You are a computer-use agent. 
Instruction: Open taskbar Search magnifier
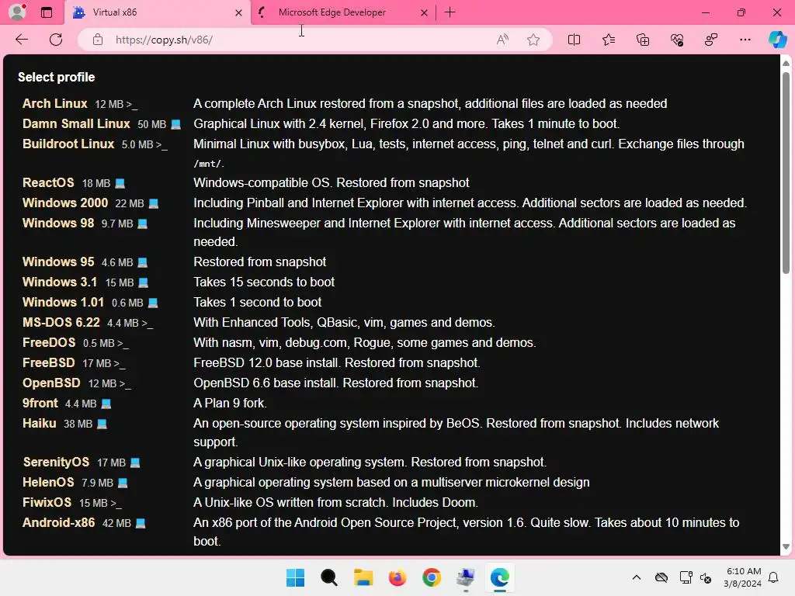329,577
